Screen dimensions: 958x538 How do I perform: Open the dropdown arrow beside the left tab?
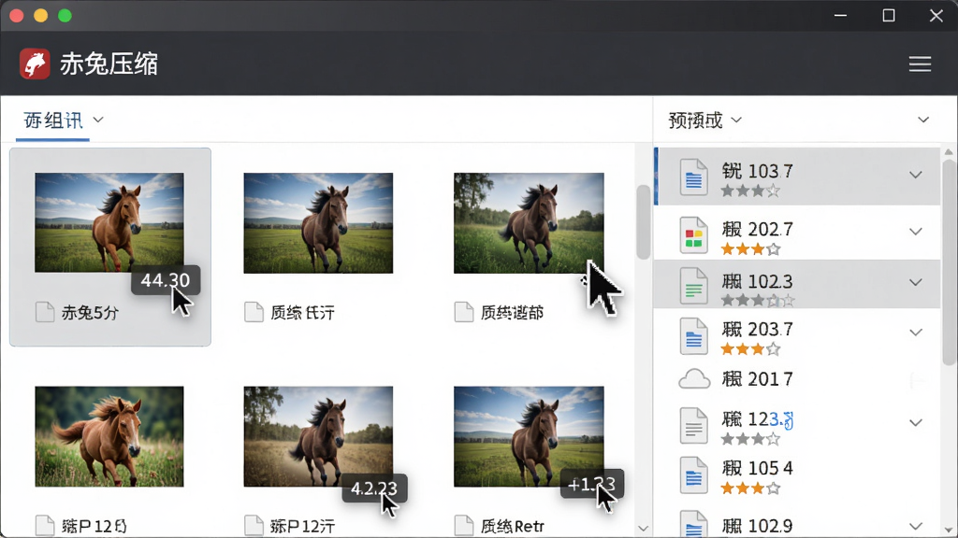click(x=98, y=120)
